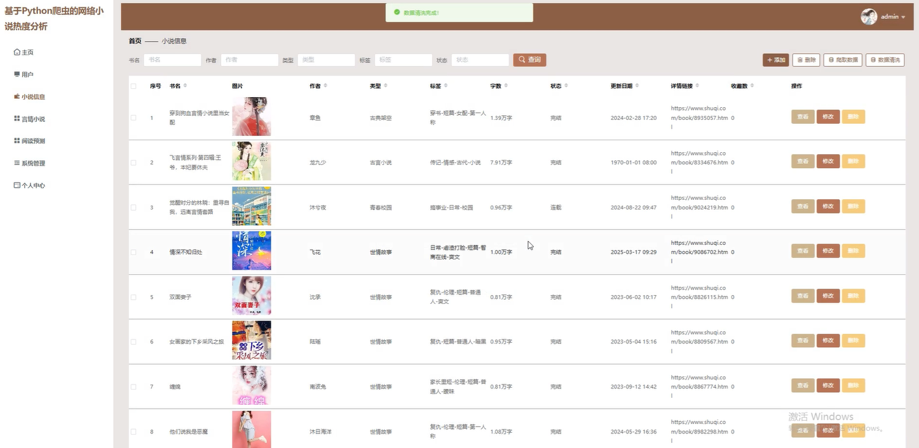Click word count 7.91万字
This screenshot has height=448, width=919.
click(501, 162)
